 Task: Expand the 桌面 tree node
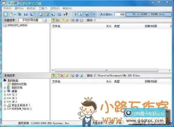pos(5,91)
